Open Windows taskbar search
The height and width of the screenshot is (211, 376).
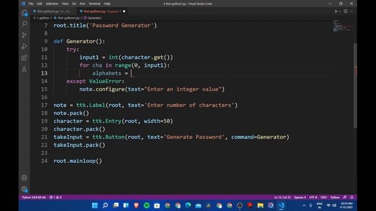(x=105, y=206)
